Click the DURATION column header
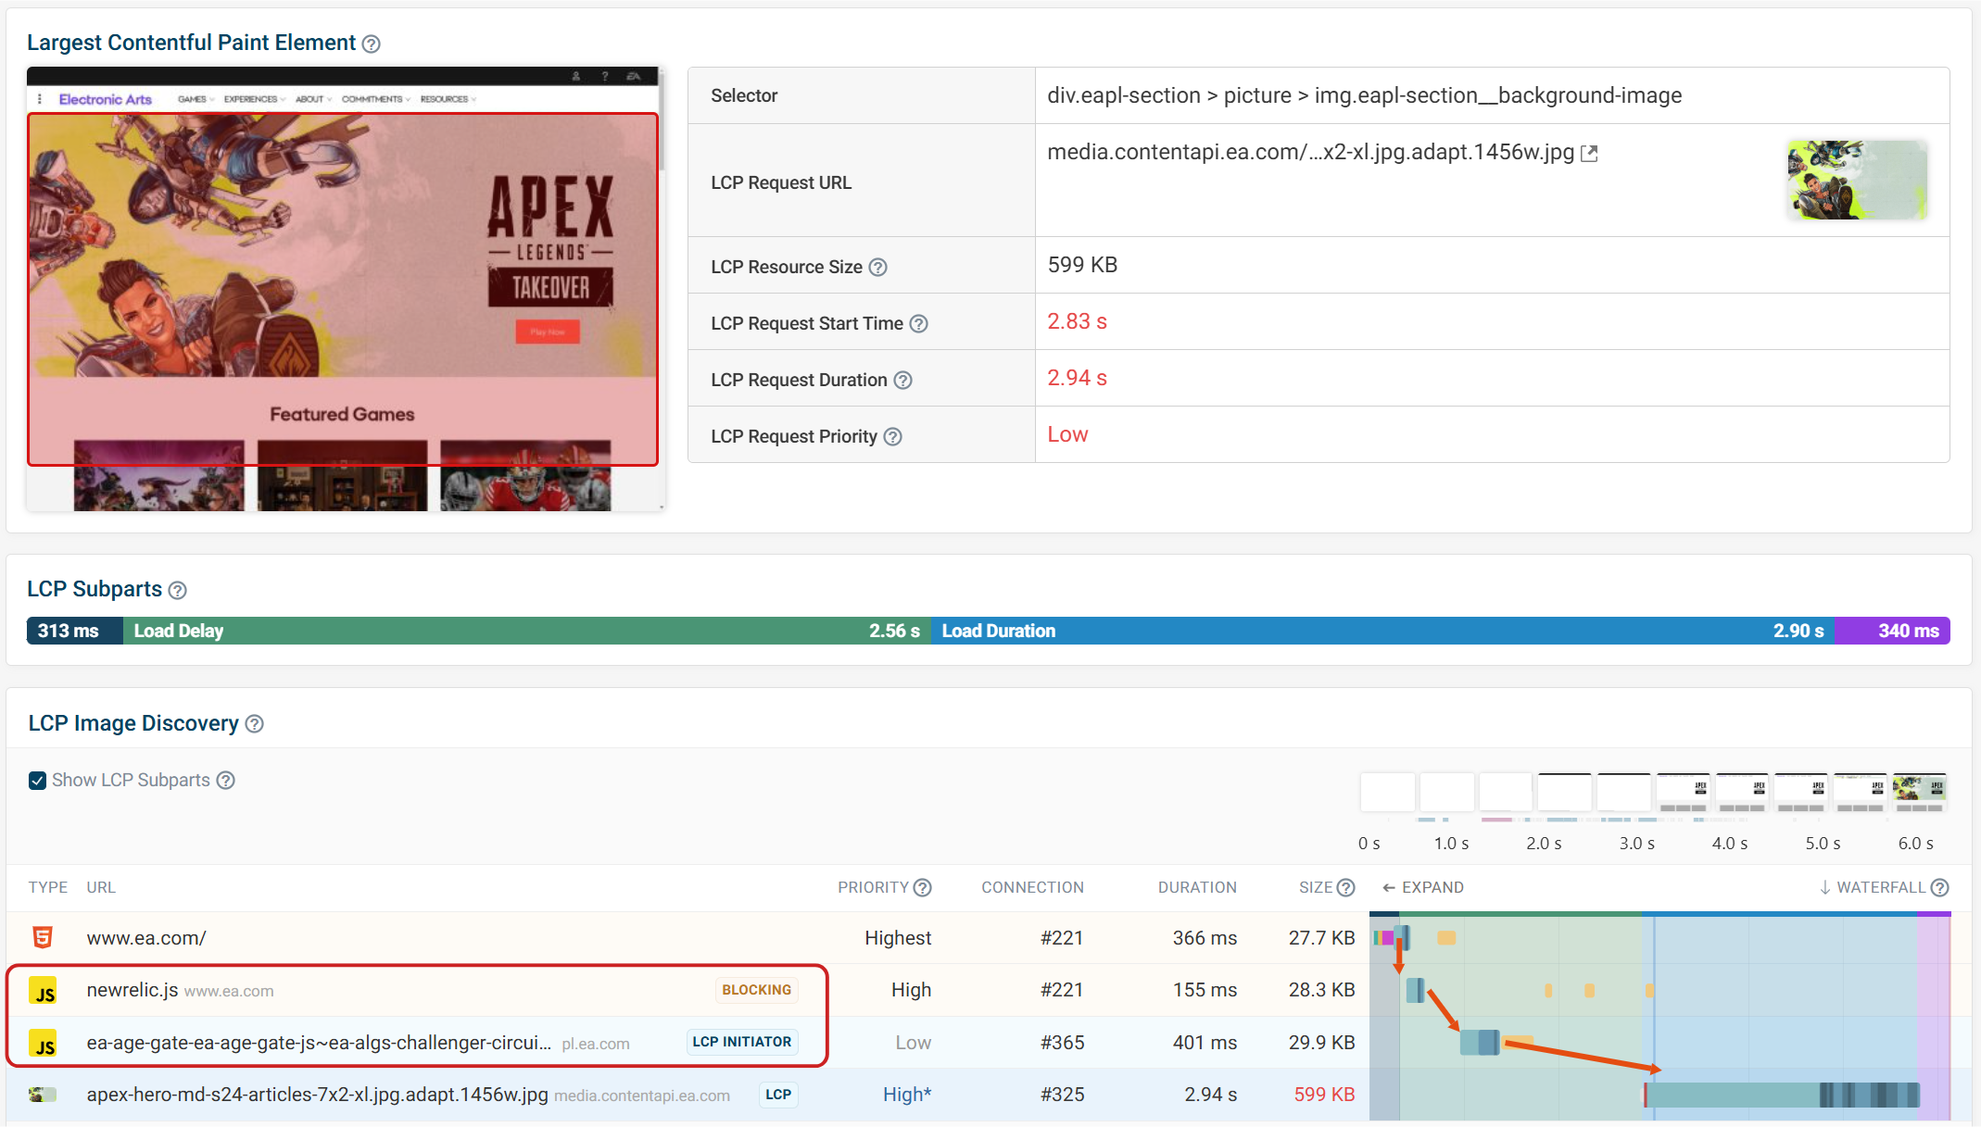Screen dimensions: 1981x1127 [1197, 887]
